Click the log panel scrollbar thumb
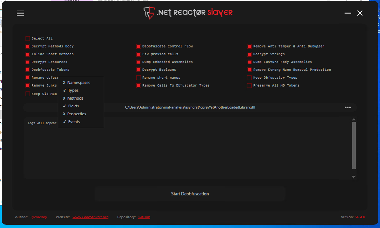 coord(354,145)
